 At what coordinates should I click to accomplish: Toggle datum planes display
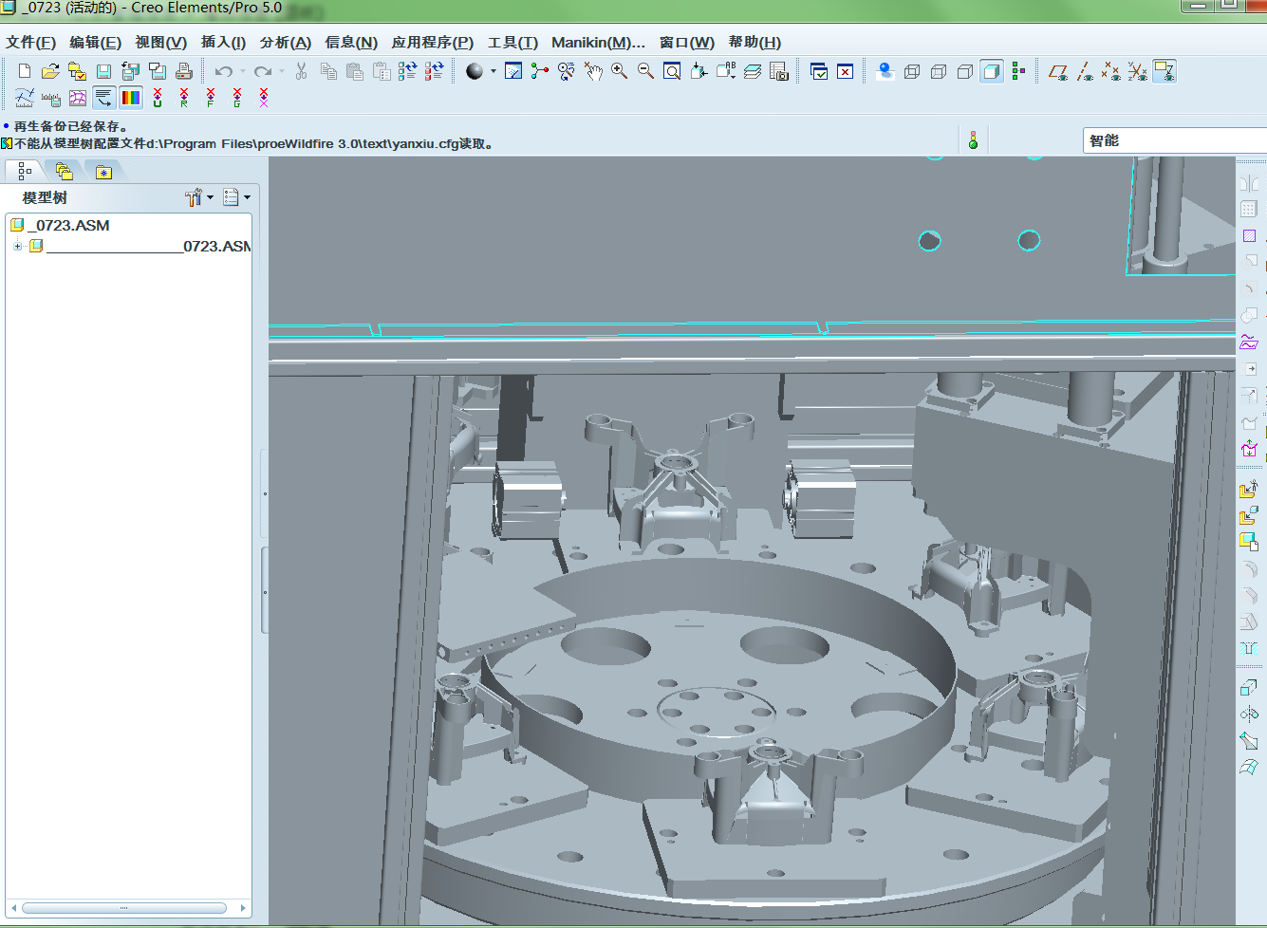pyautogui.click(x=1058, y=71)
